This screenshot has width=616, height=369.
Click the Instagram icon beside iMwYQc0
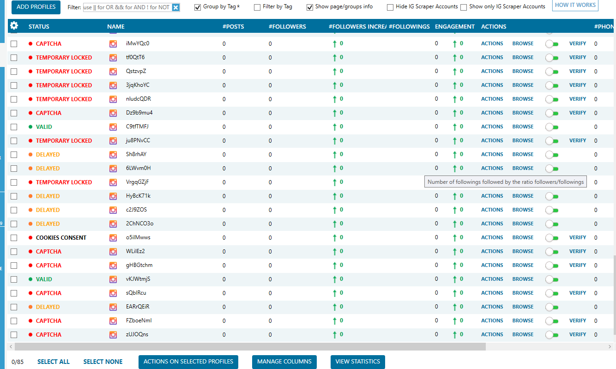(113, 44)
